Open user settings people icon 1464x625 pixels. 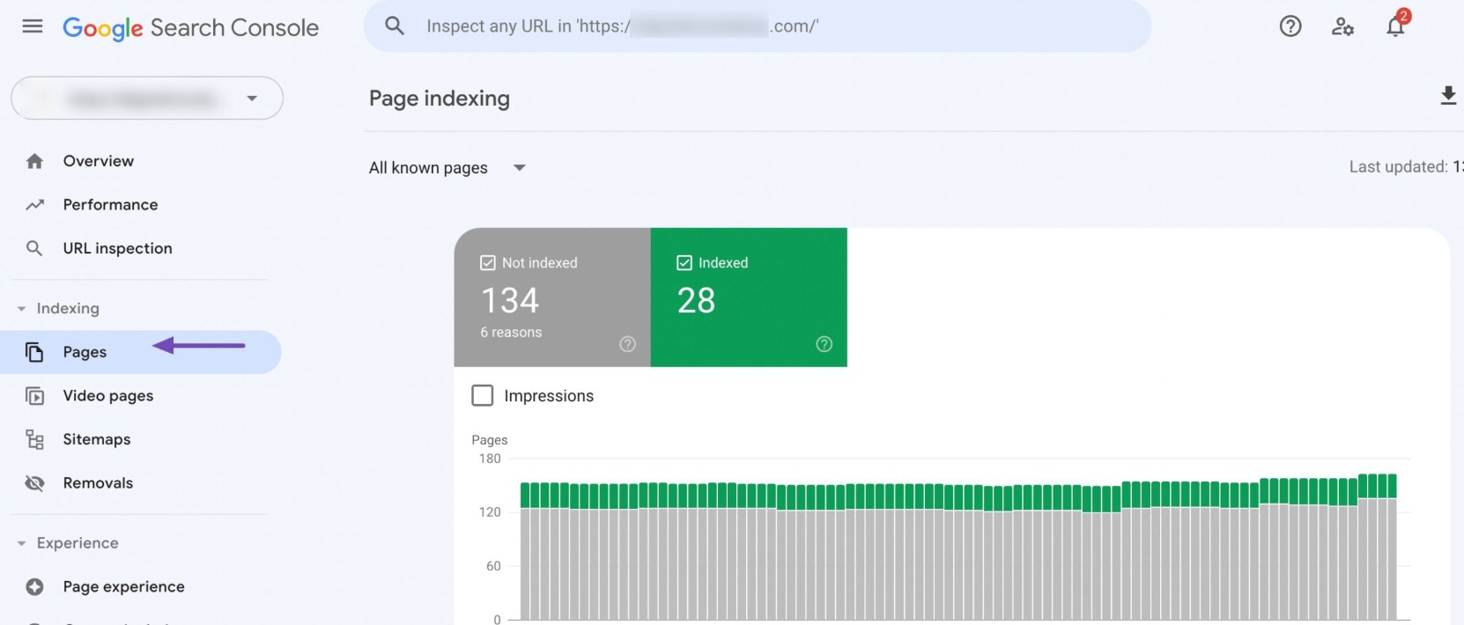(x=1342, y=26)
